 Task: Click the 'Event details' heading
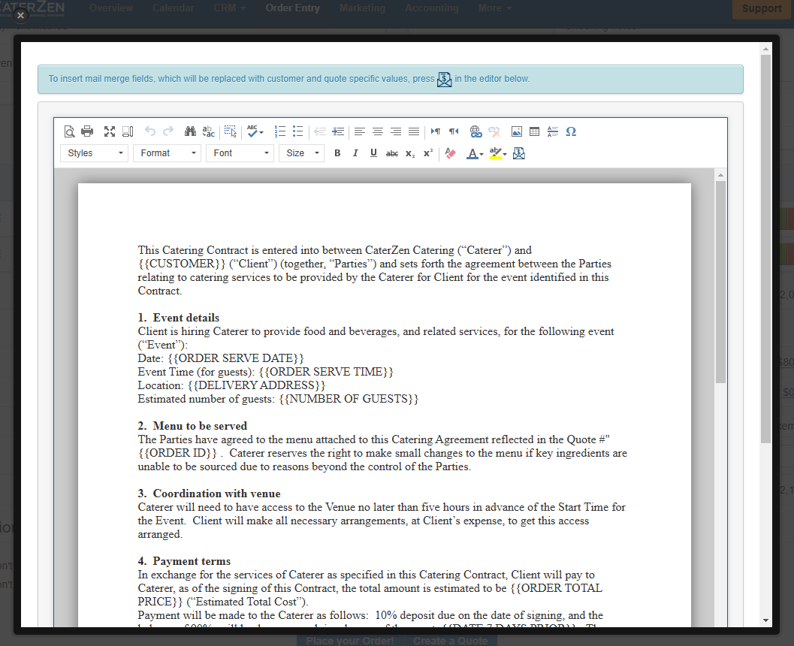tap(186, 318)
